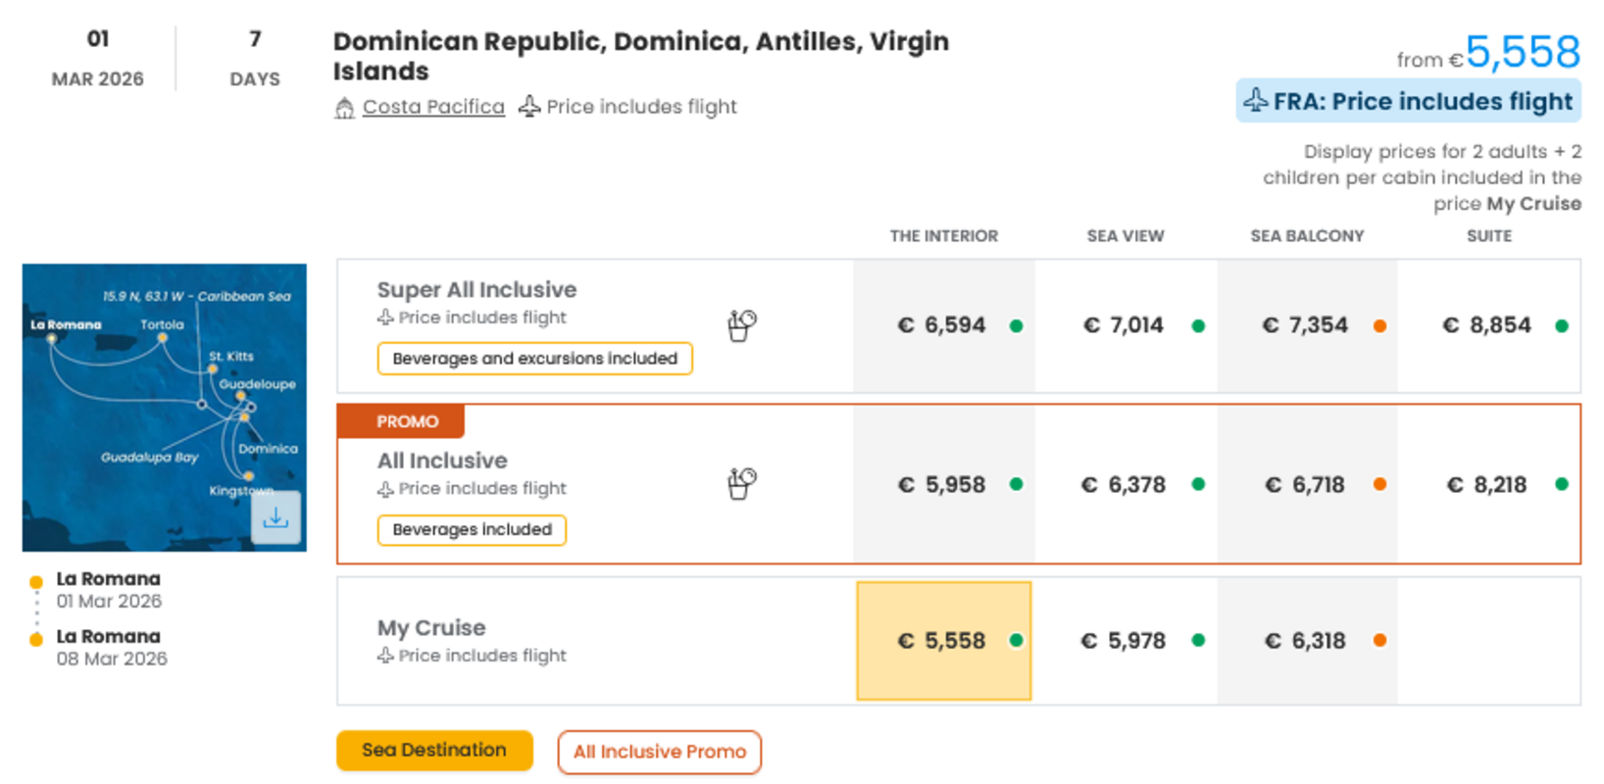Select the SUITE column header
The width and height of the screenshot is (1604, 784).
click(x=1488, y=236)
